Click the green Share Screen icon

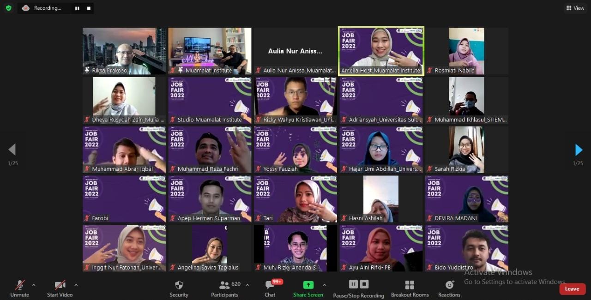point(308,285)
